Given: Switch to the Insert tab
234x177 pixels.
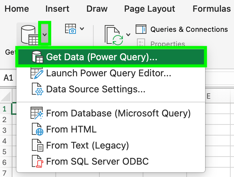Looking at the screenshot, I should click(x=57, y=9).
